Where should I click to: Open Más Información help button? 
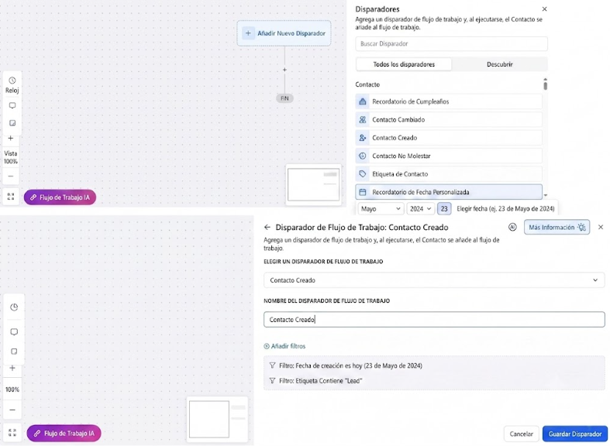pos(557,228)
